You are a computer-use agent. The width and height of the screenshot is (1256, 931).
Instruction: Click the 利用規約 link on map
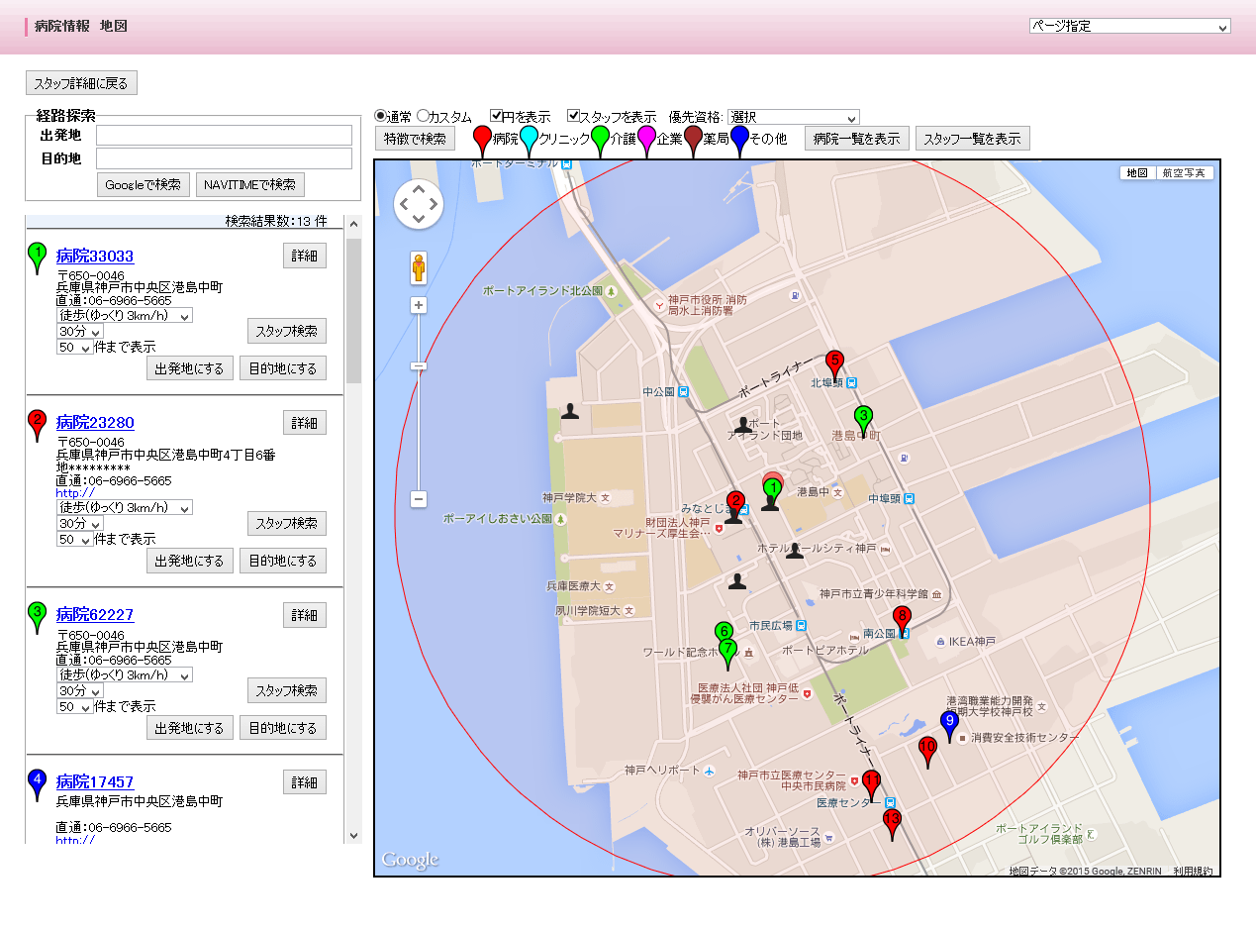1193,872
